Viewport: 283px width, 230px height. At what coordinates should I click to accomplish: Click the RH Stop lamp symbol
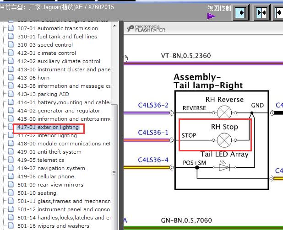[224, 140]
